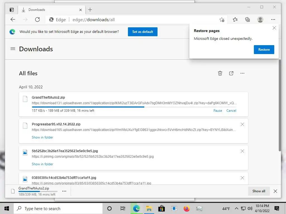Click Set as default button
286x214 pixels.
click(143, 32)
